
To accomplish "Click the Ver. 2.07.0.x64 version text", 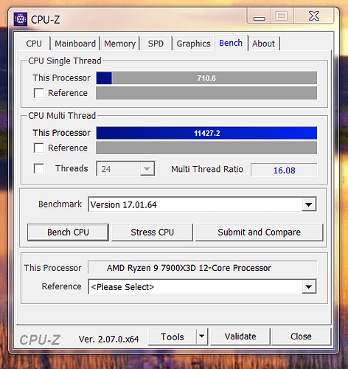I will [108, 339].
